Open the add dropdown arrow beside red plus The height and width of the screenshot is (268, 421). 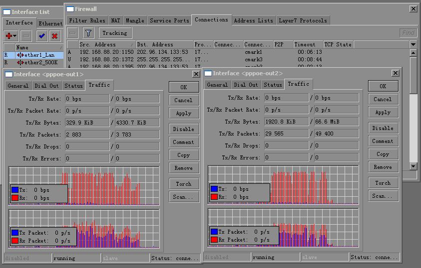[15, 35]
